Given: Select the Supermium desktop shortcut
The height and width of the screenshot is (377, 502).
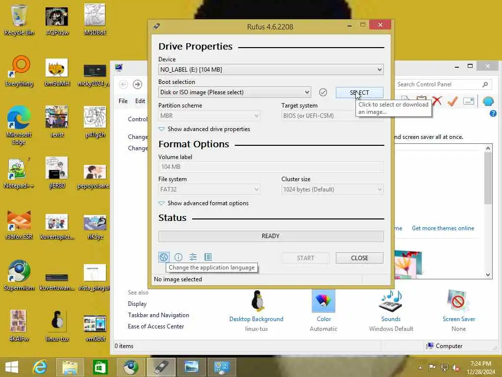Looking at the screenshot, I should pos(19,275).
